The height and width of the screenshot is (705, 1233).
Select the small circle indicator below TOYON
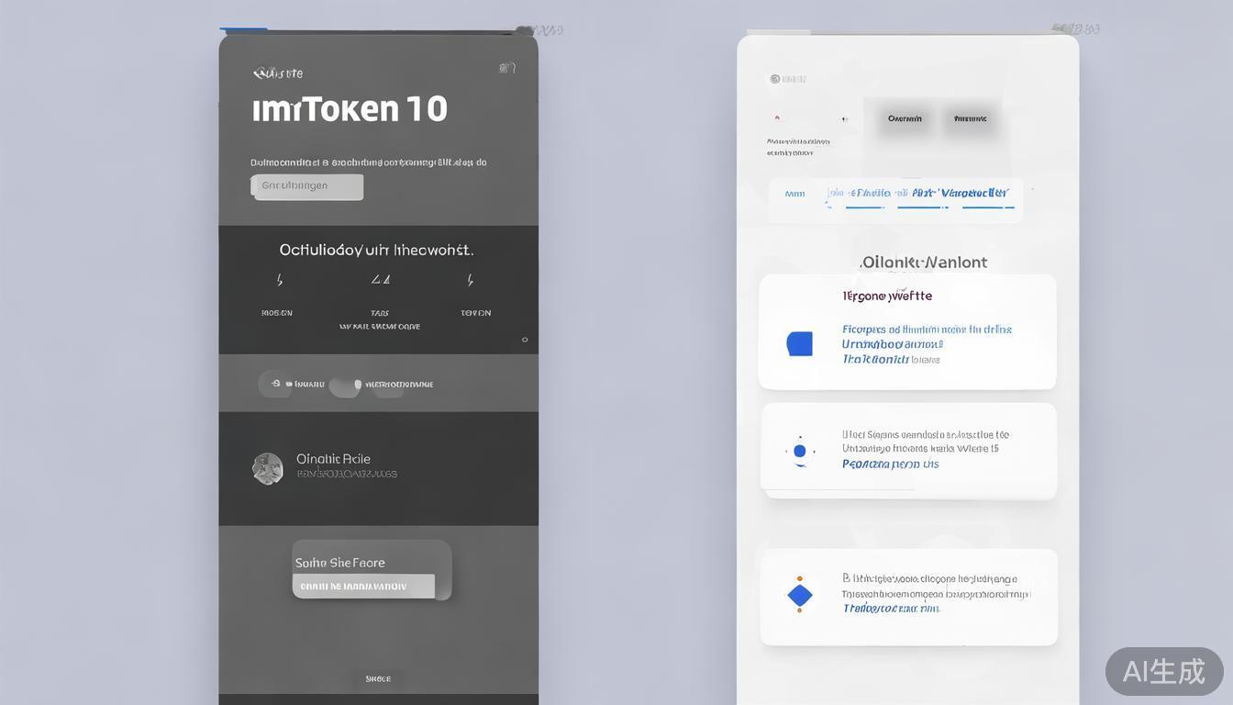click(525, 340)
